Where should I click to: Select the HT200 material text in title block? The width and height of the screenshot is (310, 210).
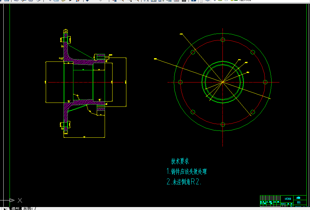(x=288, y=199)
